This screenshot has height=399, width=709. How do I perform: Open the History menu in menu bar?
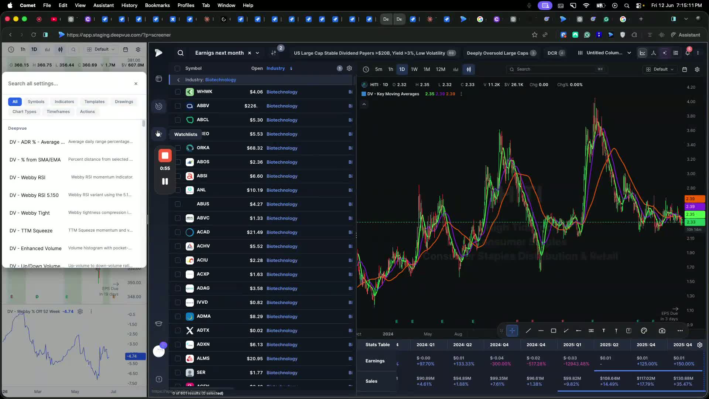click(x=129, y=5)
